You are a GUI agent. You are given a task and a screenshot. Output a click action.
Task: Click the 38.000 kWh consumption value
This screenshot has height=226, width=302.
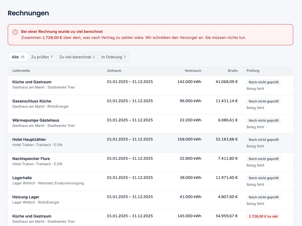tap(191, 178)
